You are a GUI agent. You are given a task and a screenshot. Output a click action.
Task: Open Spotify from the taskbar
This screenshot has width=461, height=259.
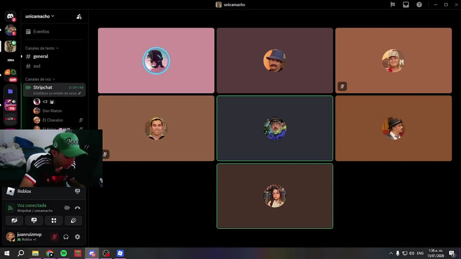[x=64, y=253]
